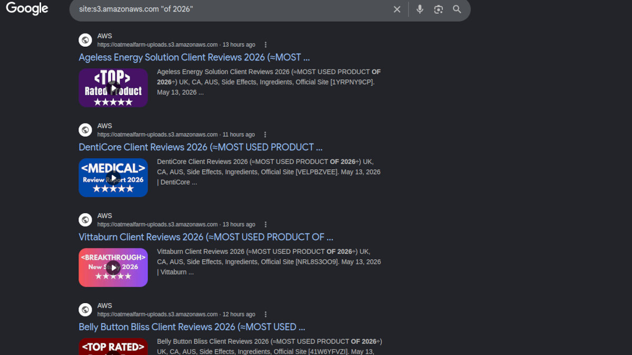Open search by image (Lens) icon
Screen dimensions: 632x355
pos(438,9)
